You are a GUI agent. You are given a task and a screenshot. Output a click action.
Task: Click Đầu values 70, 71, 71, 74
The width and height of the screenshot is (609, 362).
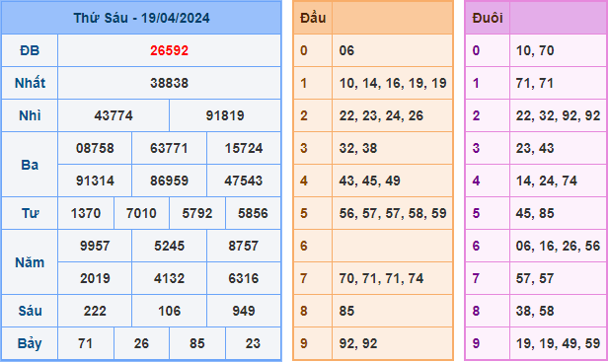[381, 278]
